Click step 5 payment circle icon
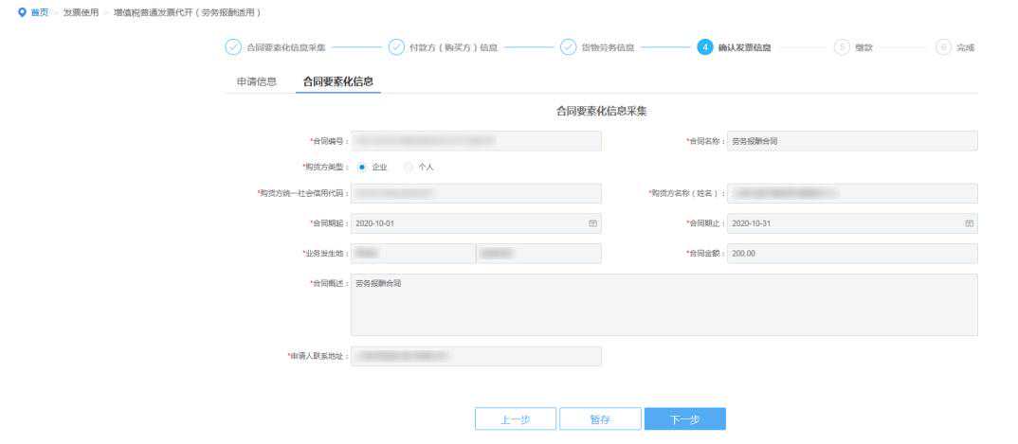 click(x=841, y=47)
